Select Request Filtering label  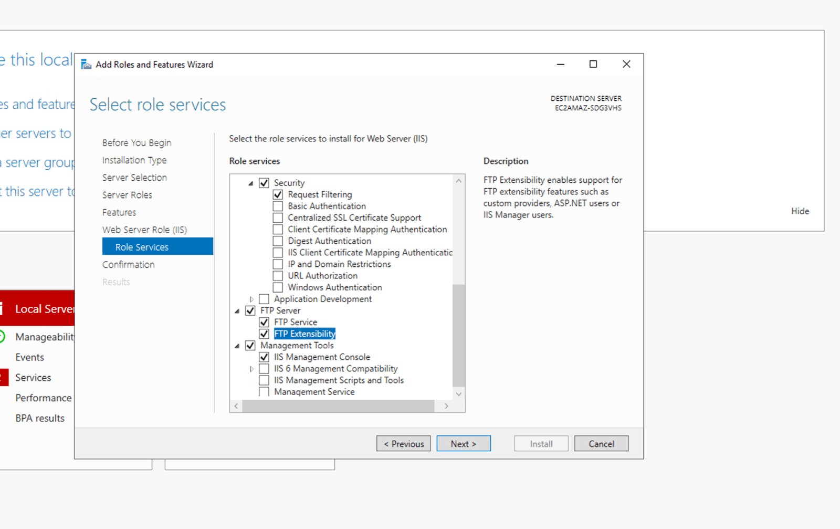pos(320,194)
